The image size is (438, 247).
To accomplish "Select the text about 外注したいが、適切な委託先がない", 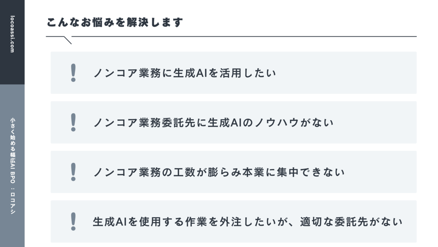I will coord(247,222).
